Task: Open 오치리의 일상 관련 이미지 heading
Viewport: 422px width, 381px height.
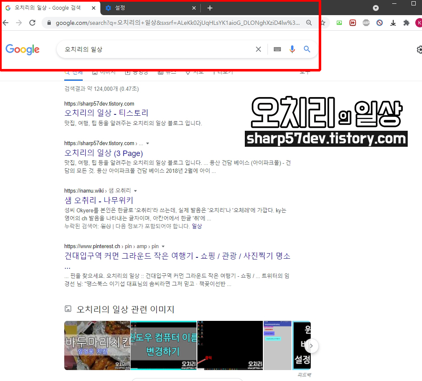Action: pos(126,310)
